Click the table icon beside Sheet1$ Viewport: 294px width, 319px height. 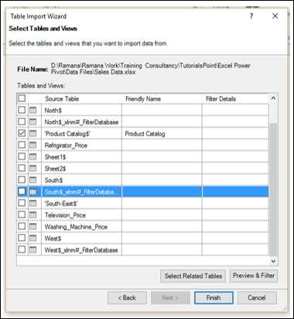tap(32, 157)
